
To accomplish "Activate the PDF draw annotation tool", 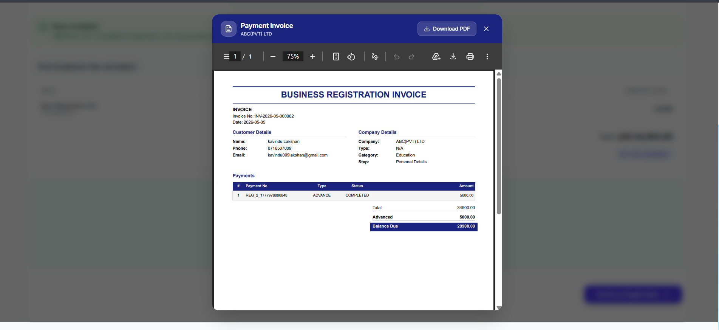I will pos(375,57).
